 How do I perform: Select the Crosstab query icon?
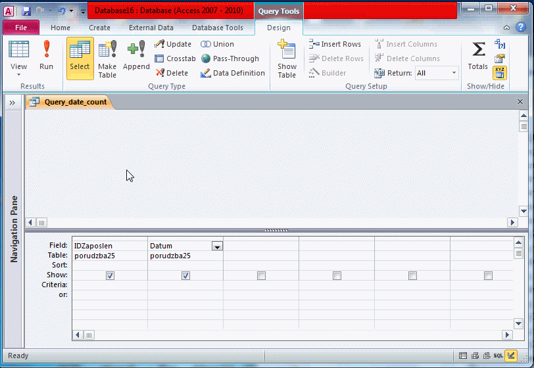click(x=175, y=58)
